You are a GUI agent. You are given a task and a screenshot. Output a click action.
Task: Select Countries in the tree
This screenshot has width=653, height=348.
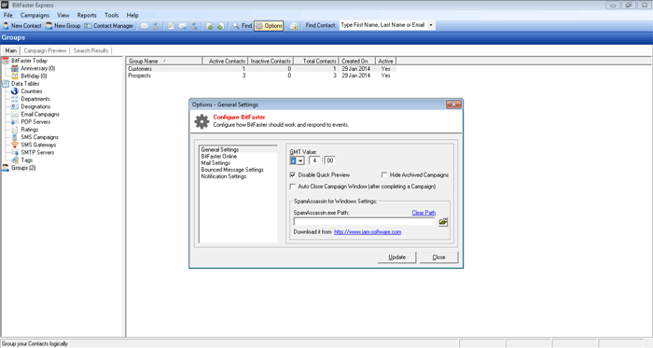(32, 91)
